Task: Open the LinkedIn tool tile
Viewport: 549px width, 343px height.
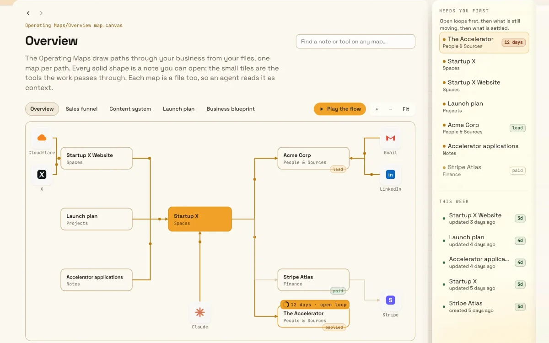Action: (390, 174)
